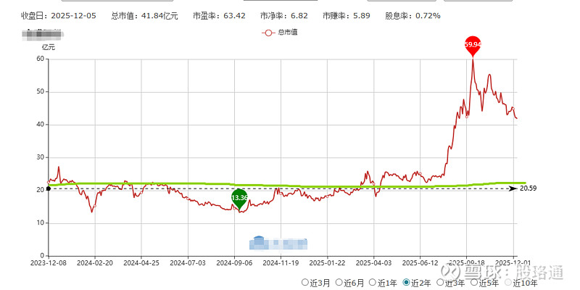Image resolution: width=580 pixels, height=290 pixels.
Task: Click x-axis date 2025-06-12
Action: (420, 262)
